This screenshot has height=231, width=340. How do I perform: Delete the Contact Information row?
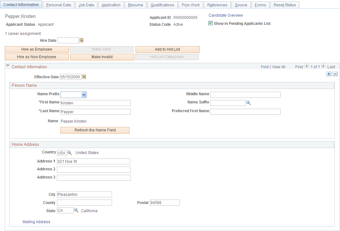[x=335, y=74]
